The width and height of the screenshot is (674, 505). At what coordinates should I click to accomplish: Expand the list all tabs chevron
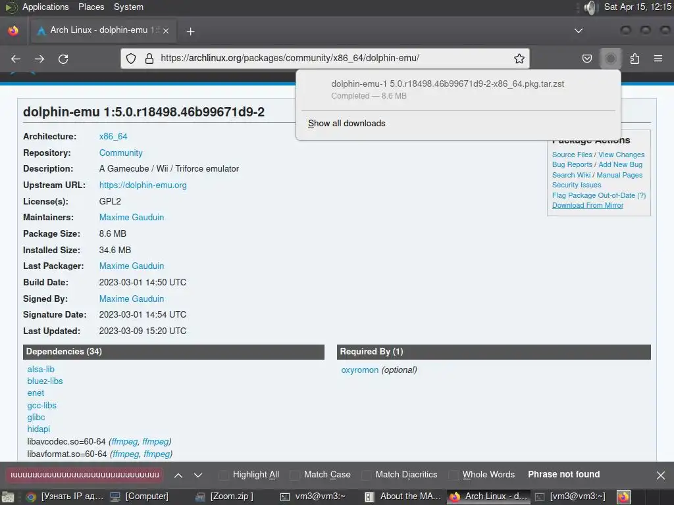point(579,30)
